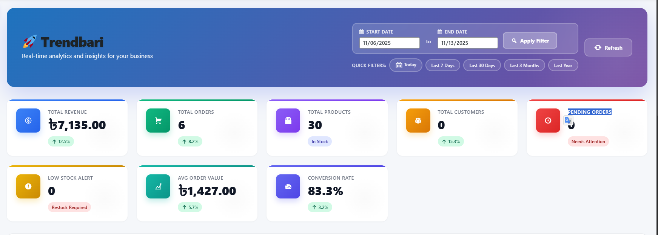This screenshot has width=658, height=235.
Task: Click into the End Date field
Action: pyautogui.click(x=467, y=43)
